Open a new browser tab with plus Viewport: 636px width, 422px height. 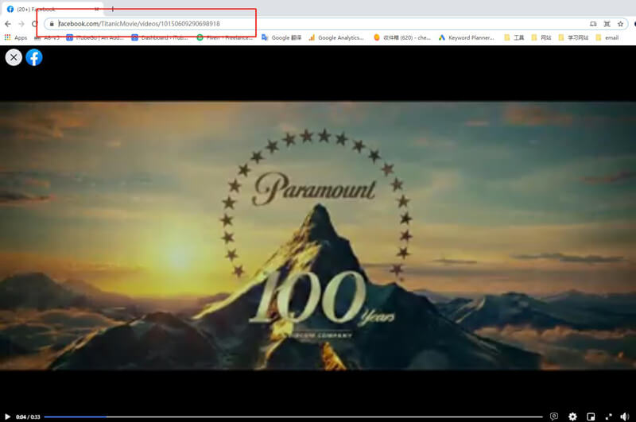click(112, 9)
